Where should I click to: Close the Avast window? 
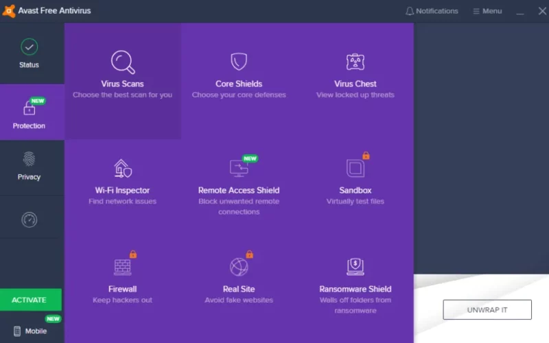pyautogui.click(x=542, y=11)
